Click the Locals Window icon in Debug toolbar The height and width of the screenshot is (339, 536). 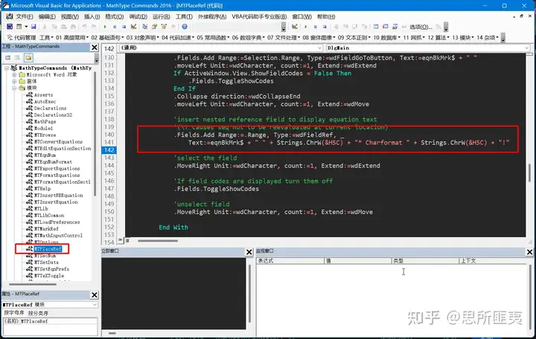[x=376, y=27]
